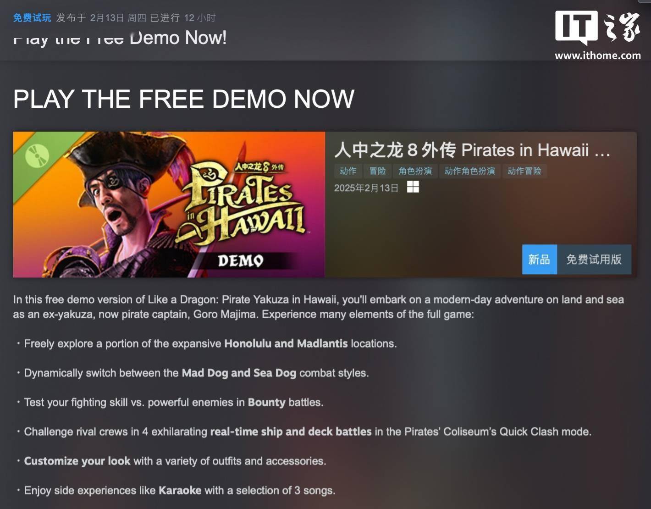Click the DEMO label on the banner
The height and width of the screenshot is (509, 651).
tap(240, 260)
